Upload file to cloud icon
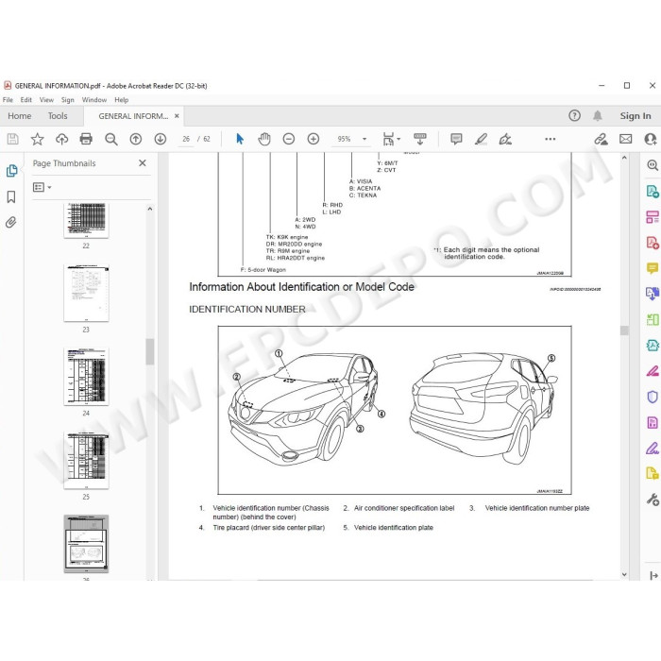The width and height of the screenshot is (661, 661). [61, 139]
